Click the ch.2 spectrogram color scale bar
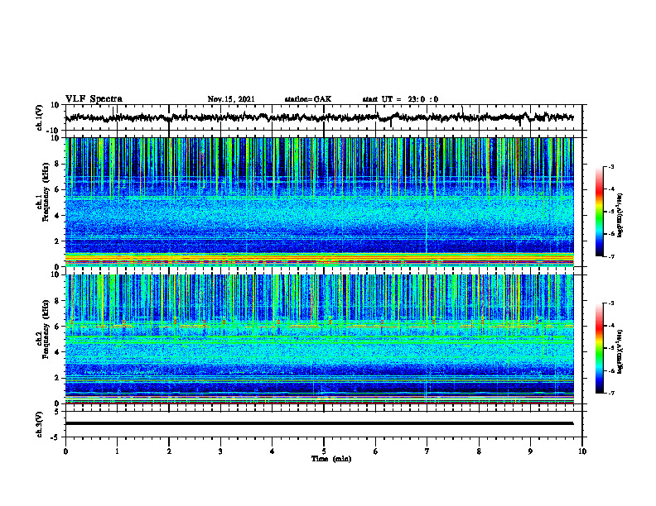The height and width of the screenshot is (506, 656). click(x=599, y=348)
